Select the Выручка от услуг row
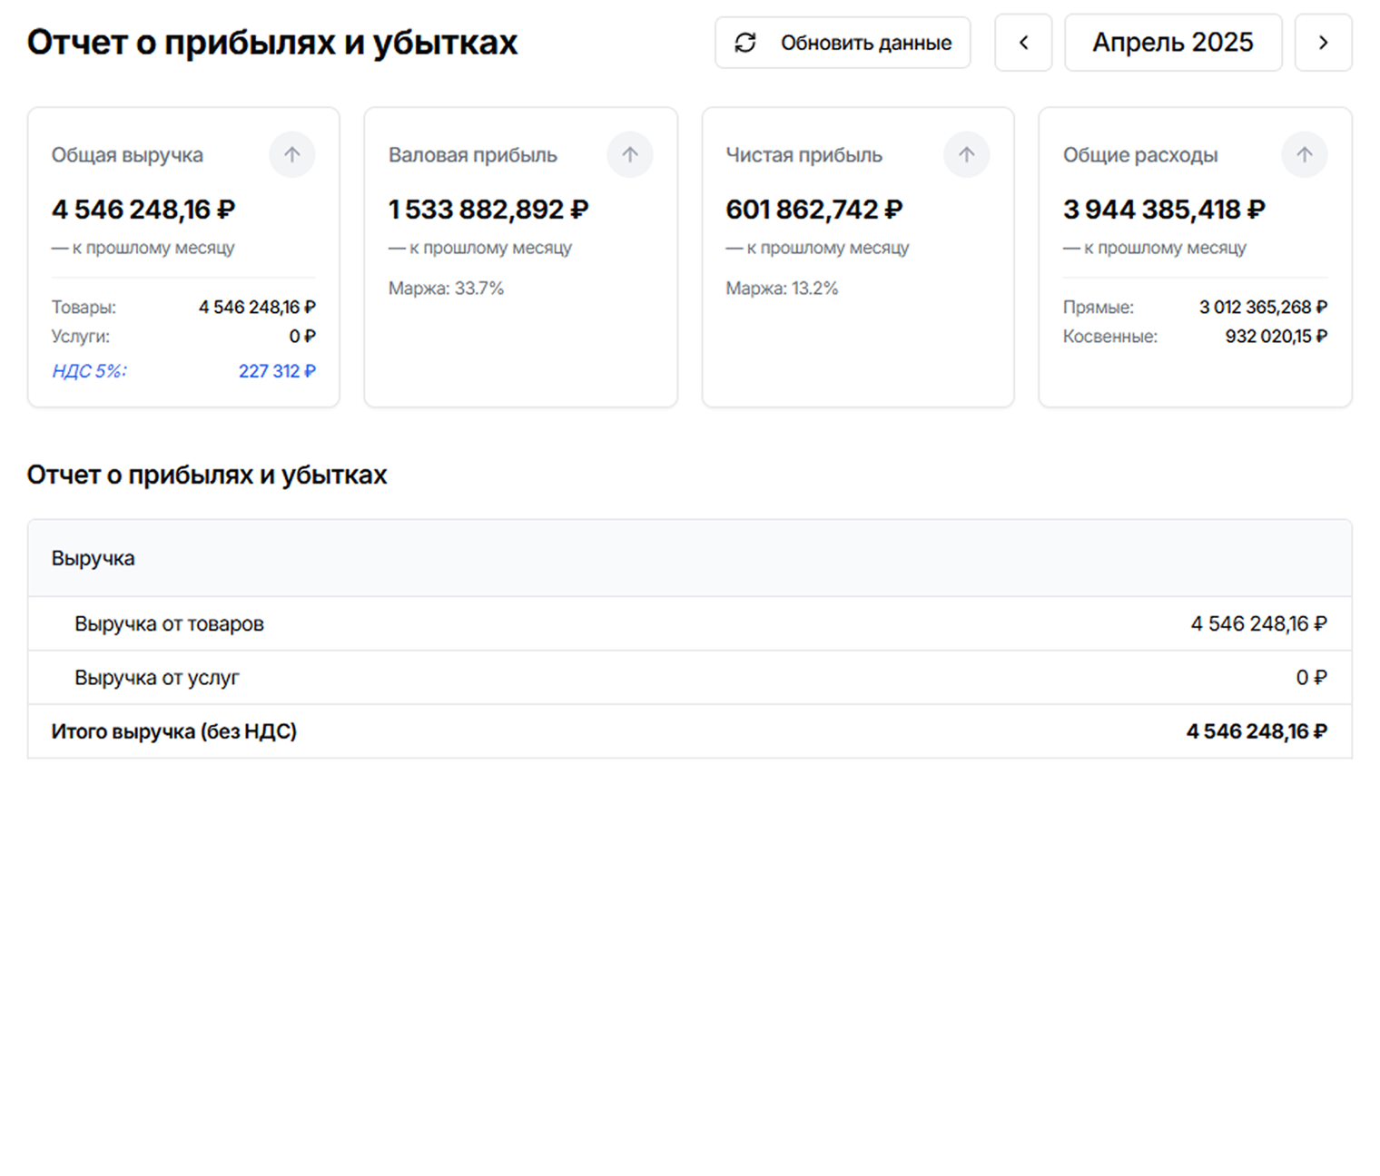Screen dimensions: 1380x1176 point(690,677)
